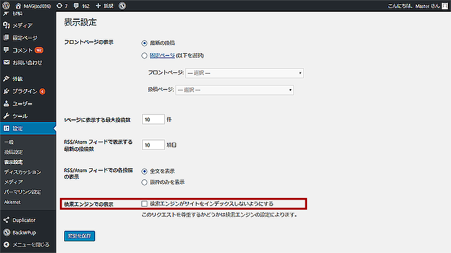Open プラグイン plugins in the sidebar
The image size is (451, 253).
pyautogui.click(x=25, y=91)
